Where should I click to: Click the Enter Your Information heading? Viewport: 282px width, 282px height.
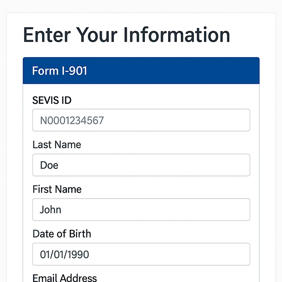(x=126, y=35)
